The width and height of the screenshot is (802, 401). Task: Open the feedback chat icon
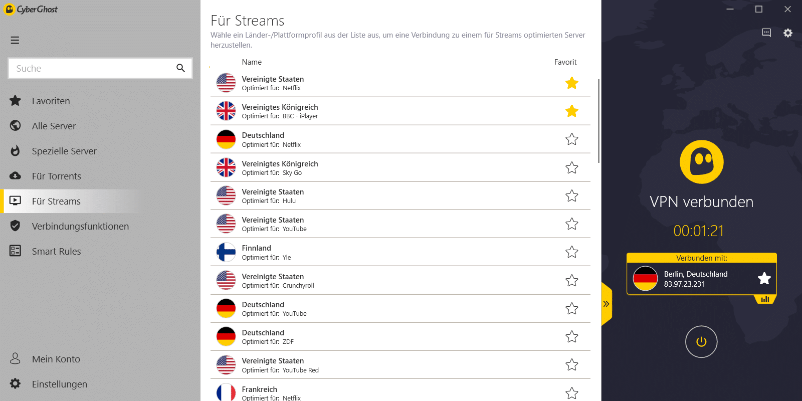766,33
